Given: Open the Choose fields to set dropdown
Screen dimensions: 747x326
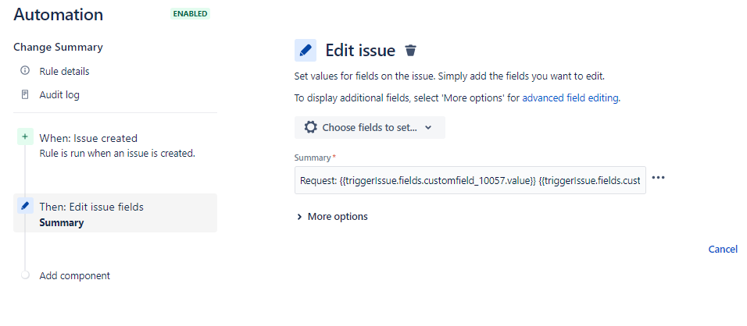Looking at the screenshot, I should click(x=370, y=127).
